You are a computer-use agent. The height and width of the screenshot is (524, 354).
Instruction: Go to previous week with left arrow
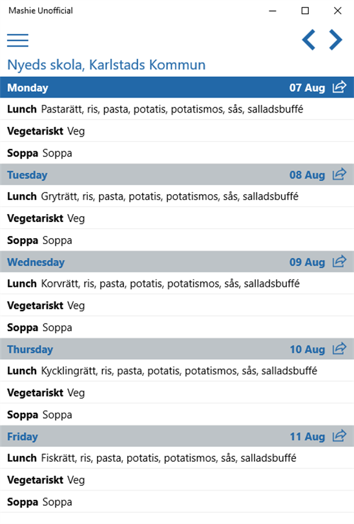tap(309, 39)
